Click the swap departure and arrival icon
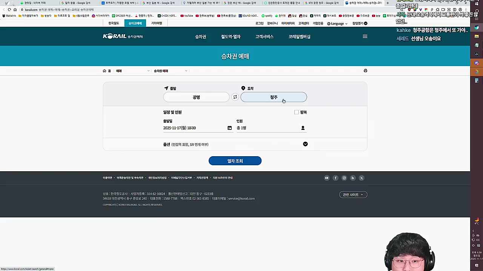Viewport: 483px width, 271px height. (235, 97)
